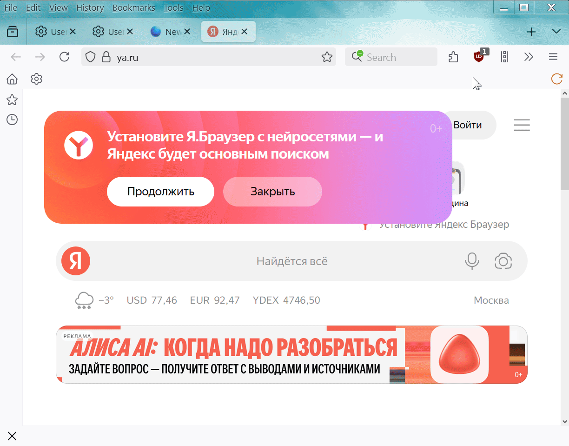The width and height of the screenshot is (569, 446).
Task: Click the Продолжить button
Action: (x=160, y=192)
